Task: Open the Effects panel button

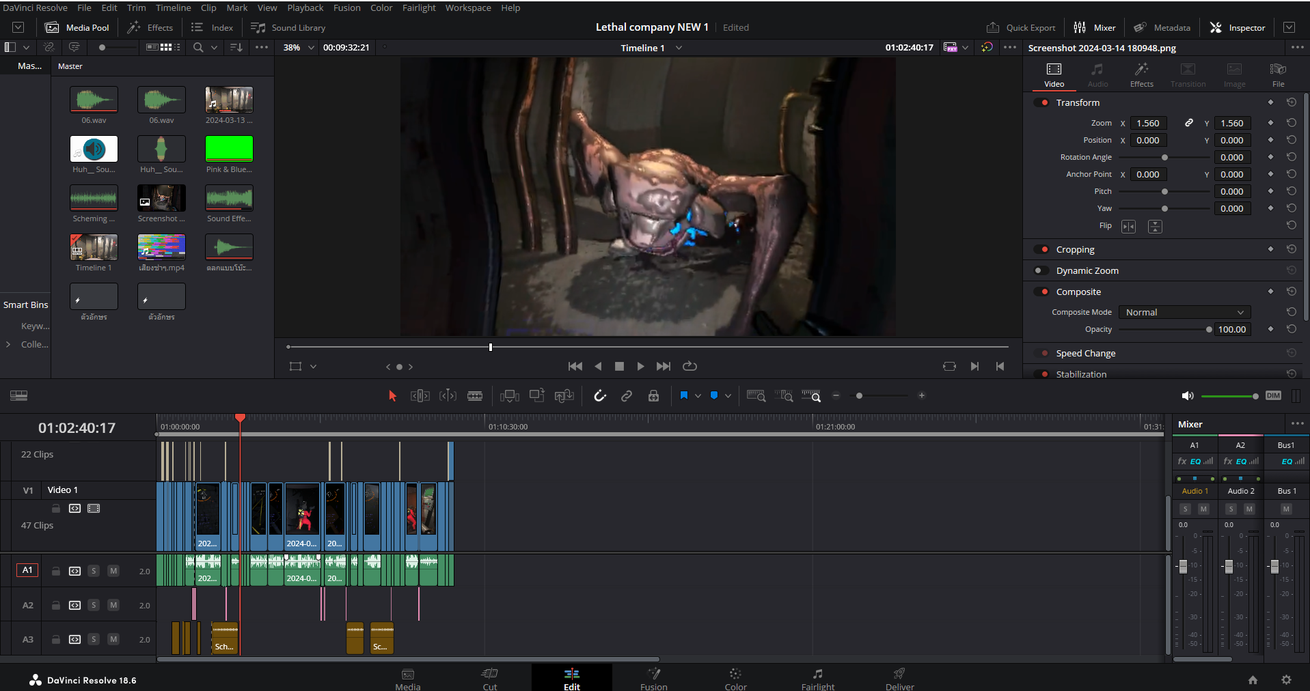Action: [150, 27]
